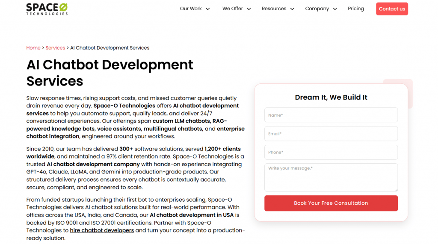This screenshot has height=244, width=438.
Task: Click the message box resize handle
Action: tap(396, 190)
